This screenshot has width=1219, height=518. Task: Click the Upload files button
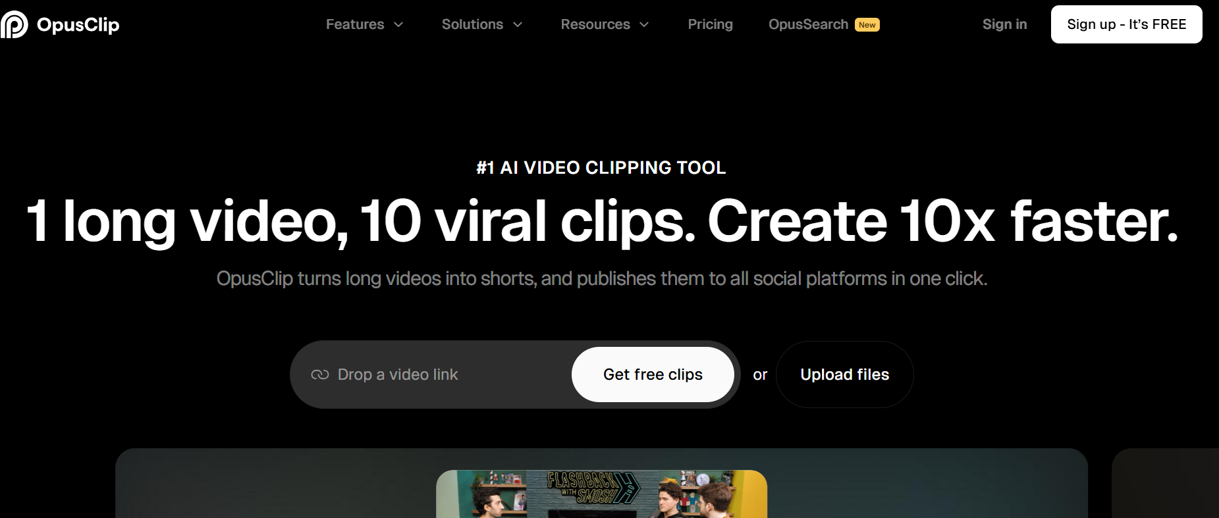tap(844, 375)
